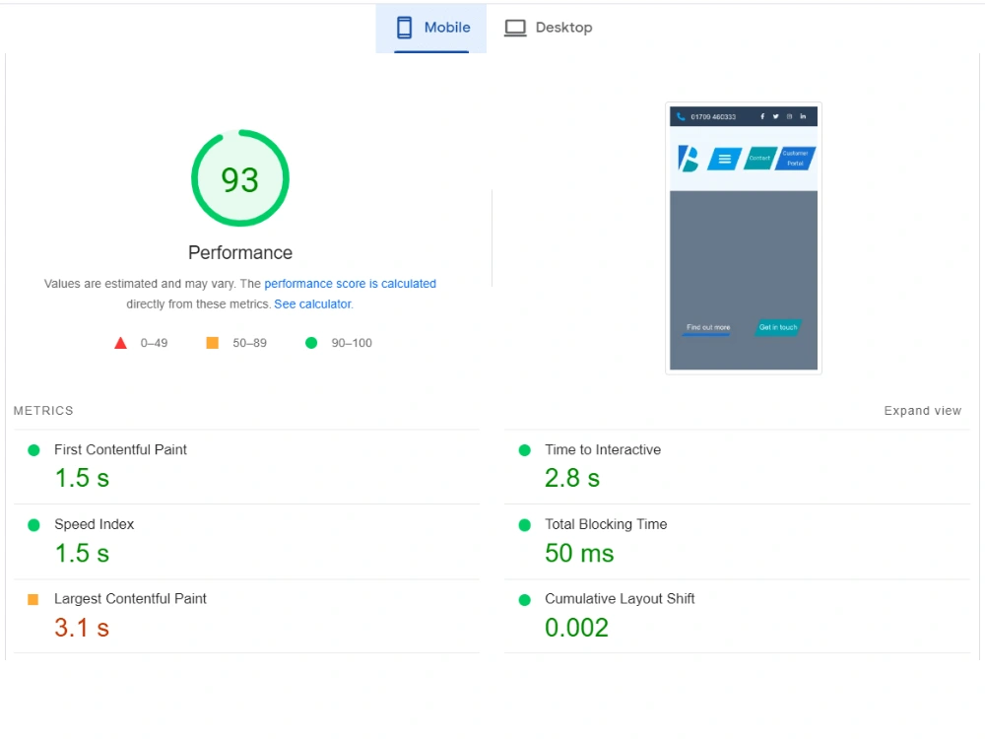The height and width of the screenshot is (739, 985).
Task: Click the page screenshot thumbnail
Action: [743, 238]
